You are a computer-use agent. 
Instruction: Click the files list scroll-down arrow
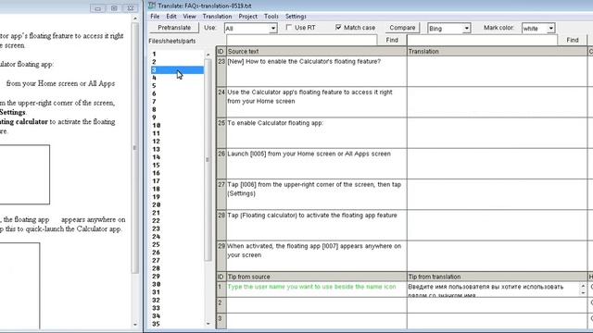208,324
